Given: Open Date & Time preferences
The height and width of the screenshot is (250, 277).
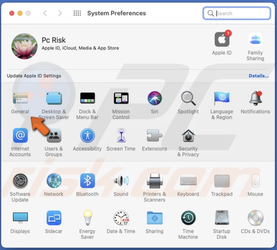Looking at the screenshot, I should coord(121,218).
